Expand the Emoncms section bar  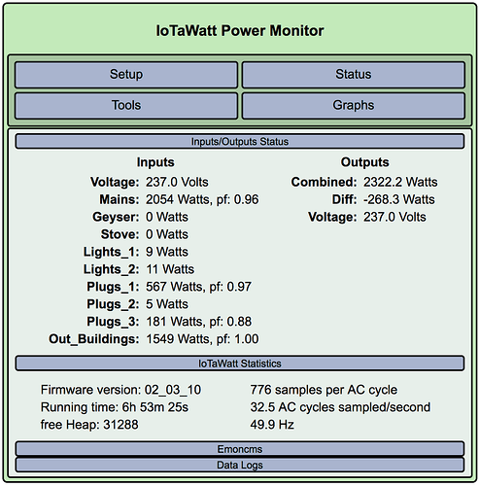[x=240, y=449]
